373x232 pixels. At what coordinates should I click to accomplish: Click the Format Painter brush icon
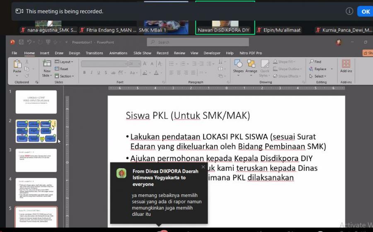coord(27,75)
